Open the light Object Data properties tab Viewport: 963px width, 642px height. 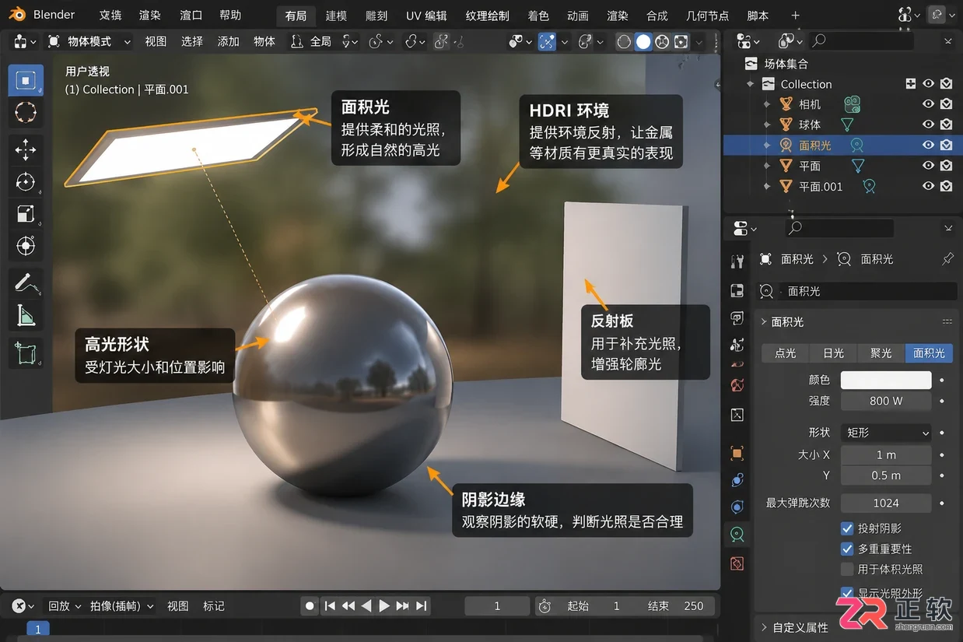click(x=737, y=534)
